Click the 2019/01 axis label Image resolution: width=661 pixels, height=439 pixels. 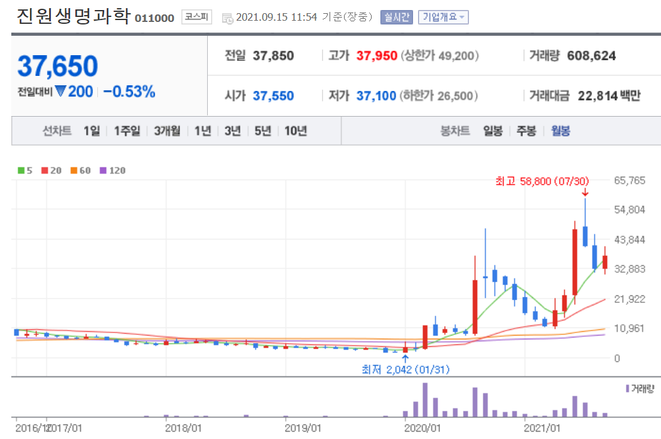click(x=303, y=428)
